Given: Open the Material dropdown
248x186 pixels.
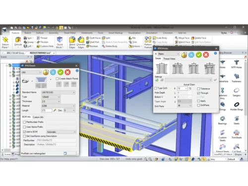Looking at the screenshot, I should [58, 106].
